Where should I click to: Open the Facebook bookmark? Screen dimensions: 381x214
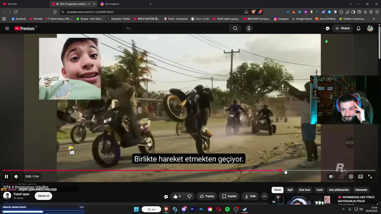[x=19, y=19]
